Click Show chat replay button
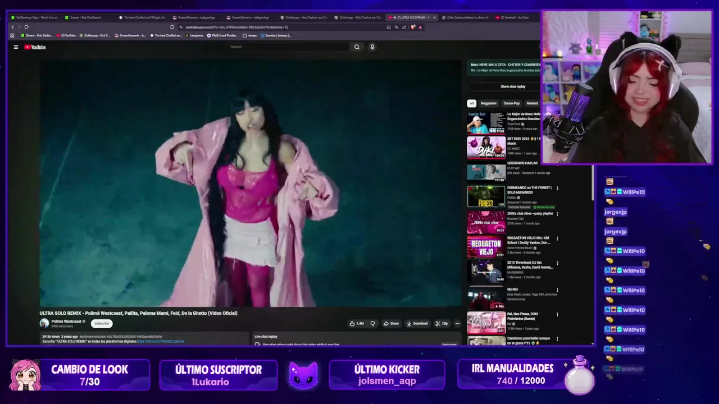The height and width of the screenshot is (404, 719). pos(513,86)
